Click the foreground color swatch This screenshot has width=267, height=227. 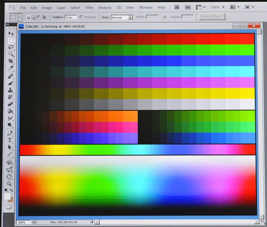(7, 197)
